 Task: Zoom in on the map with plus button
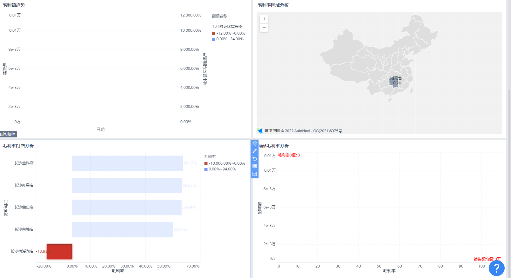(x=264, y=19)
